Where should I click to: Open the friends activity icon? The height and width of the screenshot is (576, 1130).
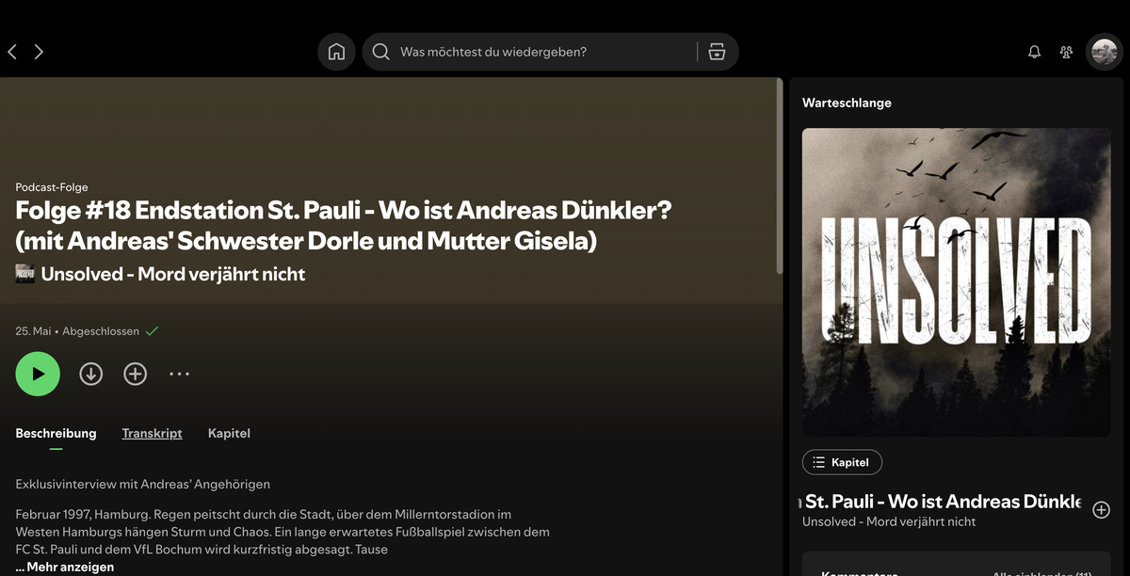(x=1066, y=52)
